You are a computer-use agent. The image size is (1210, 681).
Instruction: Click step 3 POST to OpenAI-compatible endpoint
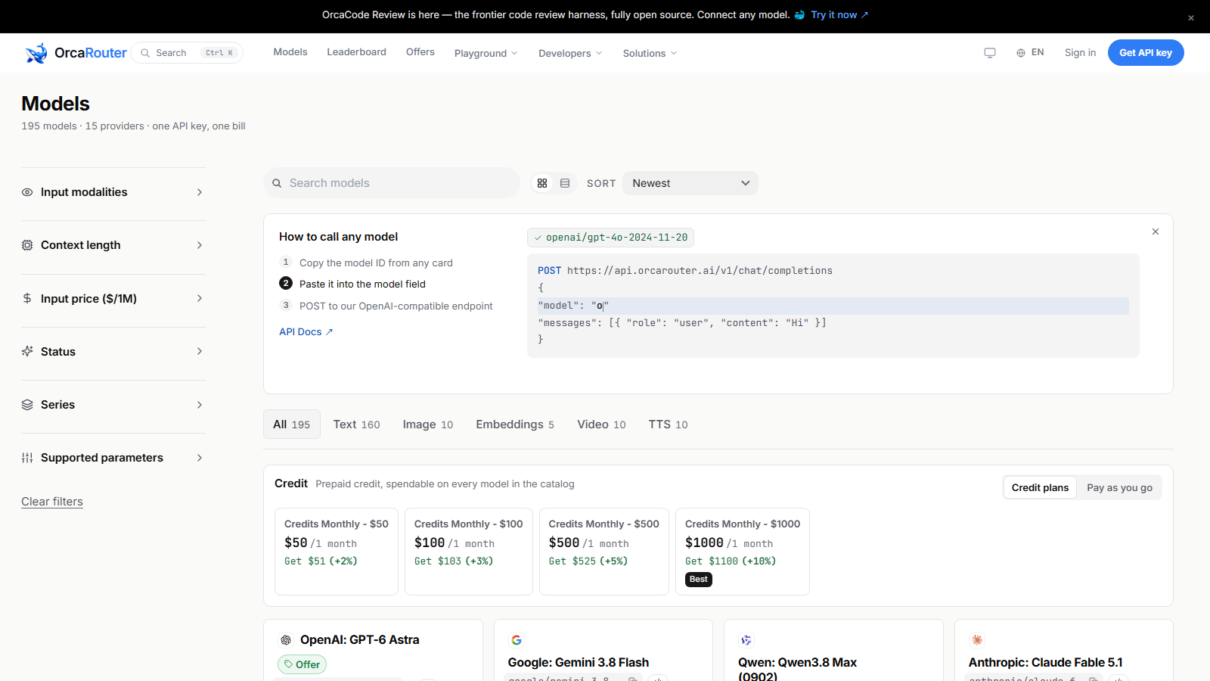pyautogui.click(x=396, y=306)
